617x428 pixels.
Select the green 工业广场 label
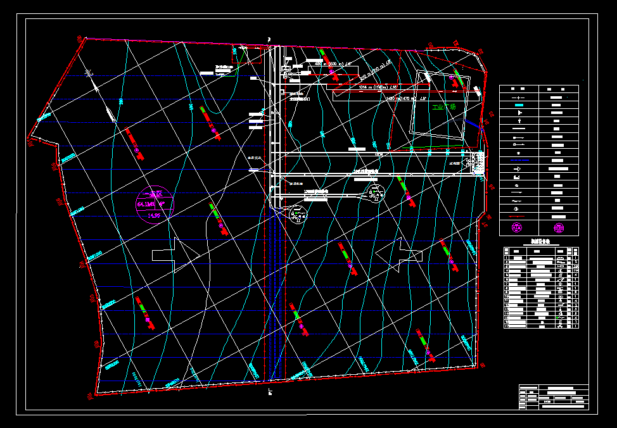point(443,107)
